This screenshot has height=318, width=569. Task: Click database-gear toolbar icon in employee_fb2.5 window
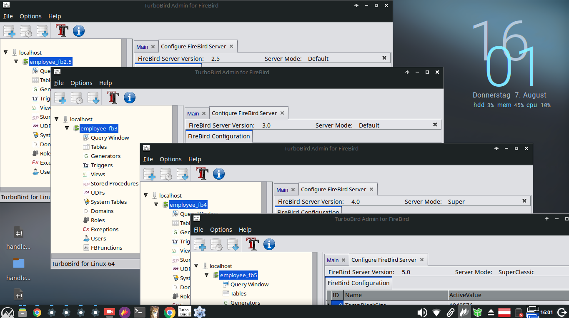pos(26,31)
